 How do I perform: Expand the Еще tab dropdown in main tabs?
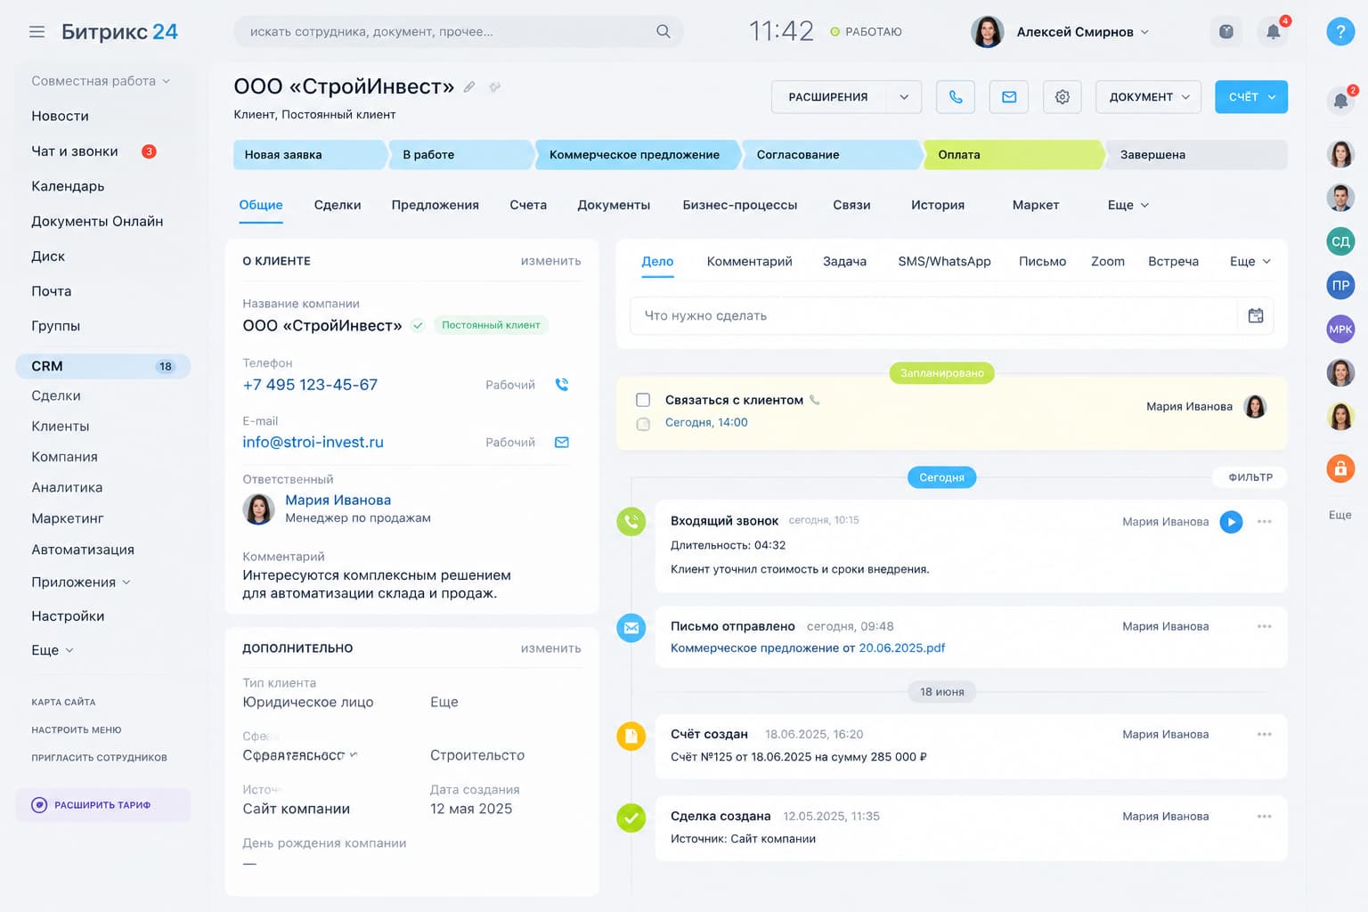coord(1128,205)
